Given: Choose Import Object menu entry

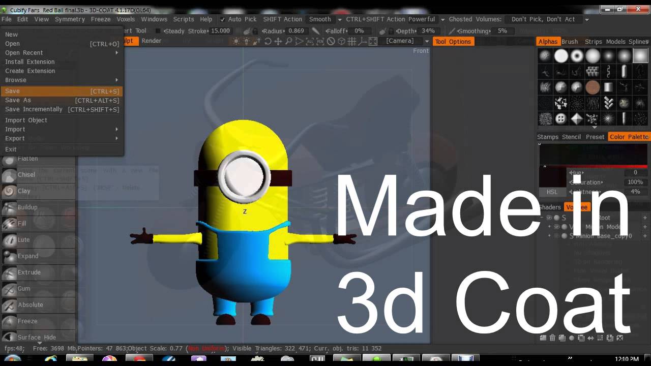Looking at the screenshot, I should point(62,120).
